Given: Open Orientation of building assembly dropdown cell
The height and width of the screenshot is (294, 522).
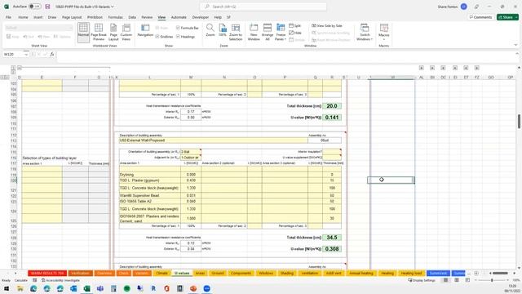Looking at the screenshot, I should (x=191, y=152).
